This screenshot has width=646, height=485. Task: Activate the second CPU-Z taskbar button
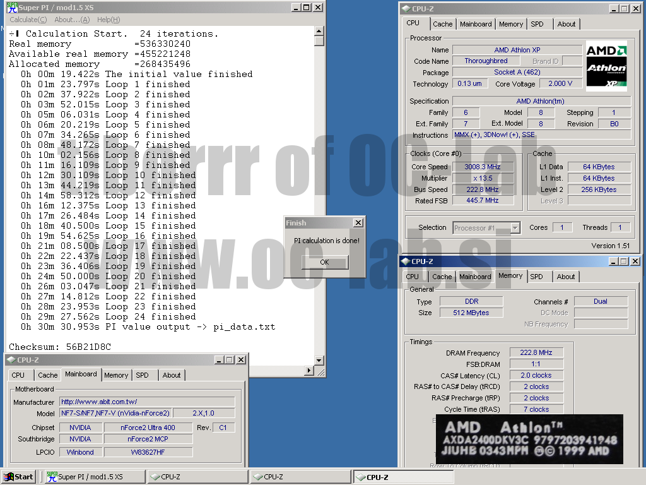[300, 477]
